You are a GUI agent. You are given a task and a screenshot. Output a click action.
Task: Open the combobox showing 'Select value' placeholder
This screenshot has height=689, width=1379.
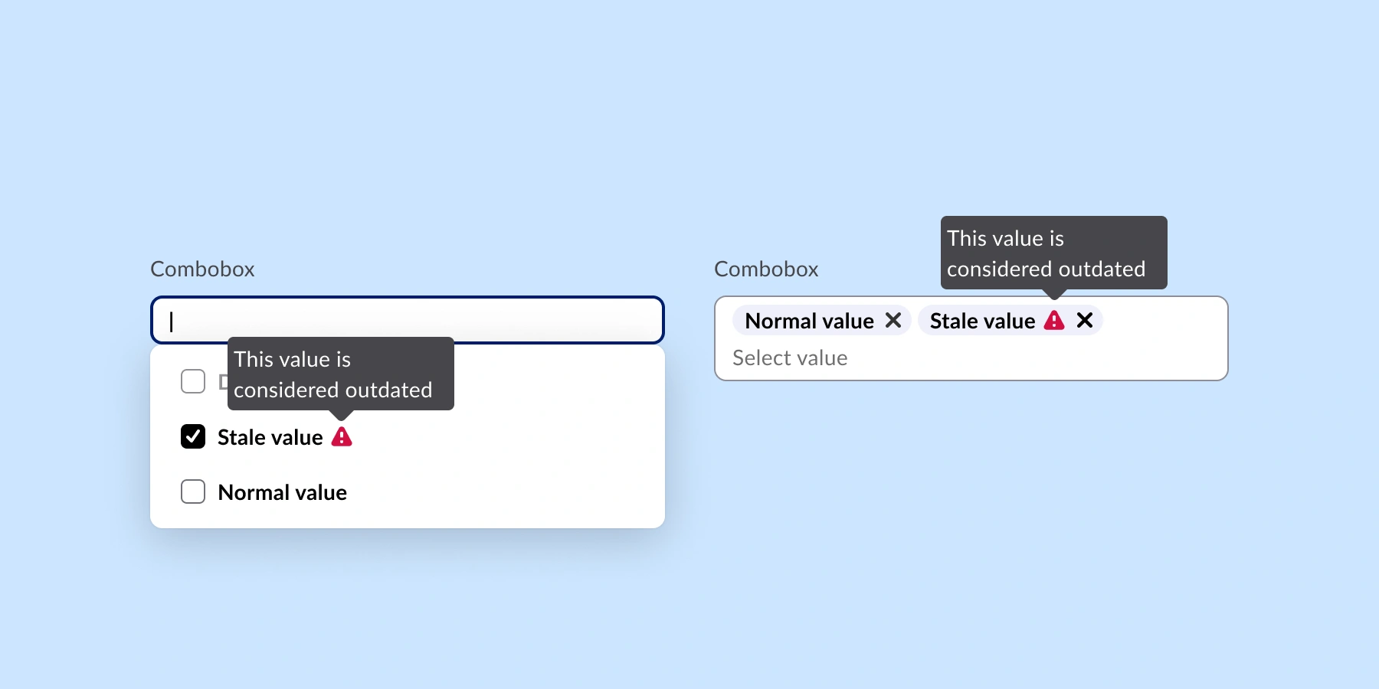[790, 358]
